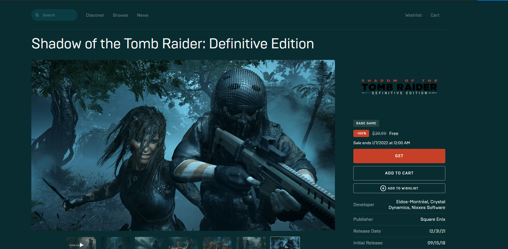Go to the Browse page
This screenshot has height=249, width=508.
point(120,15)
